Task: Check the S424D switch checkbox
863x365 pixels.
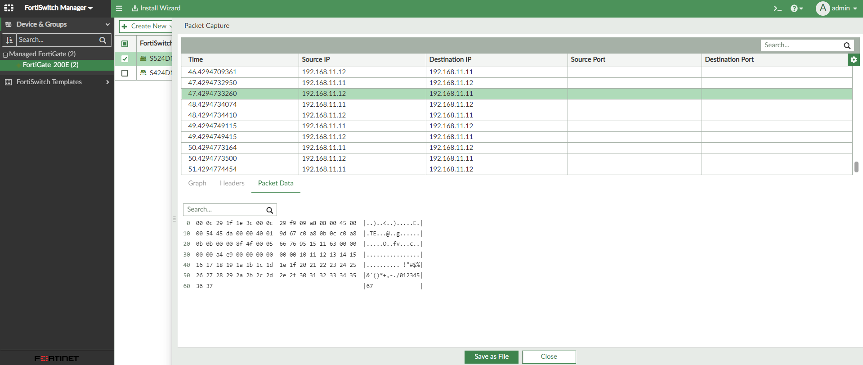Action: (x=125, y=73)
